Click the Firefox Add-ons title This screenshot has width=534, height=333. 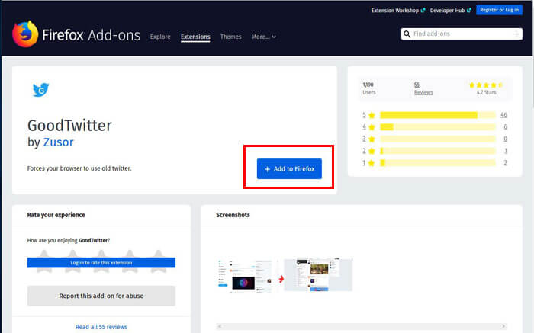pos(92,35)
